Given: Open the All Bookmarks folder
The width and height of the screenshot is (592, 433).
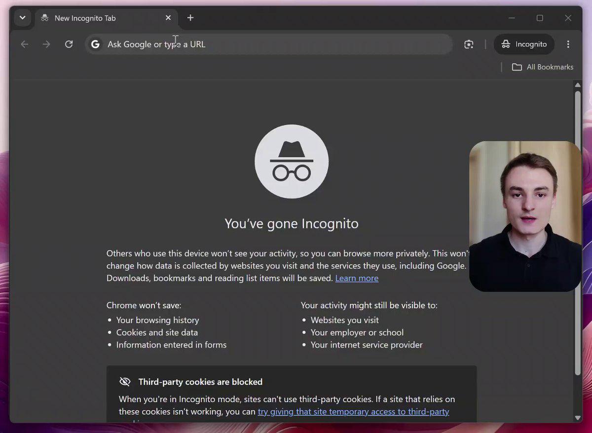Looking at the screenshot, I should point(543,67).
